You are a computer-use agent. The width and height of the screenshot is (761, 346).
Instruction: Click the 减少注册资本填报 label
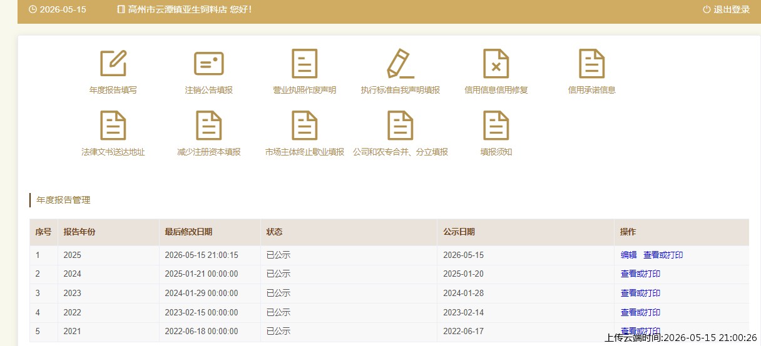(209, 152)
